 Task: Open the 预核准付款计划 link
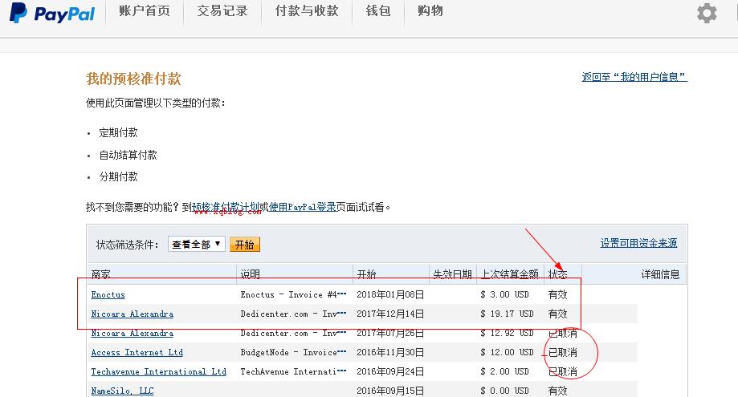coord(226,207)
